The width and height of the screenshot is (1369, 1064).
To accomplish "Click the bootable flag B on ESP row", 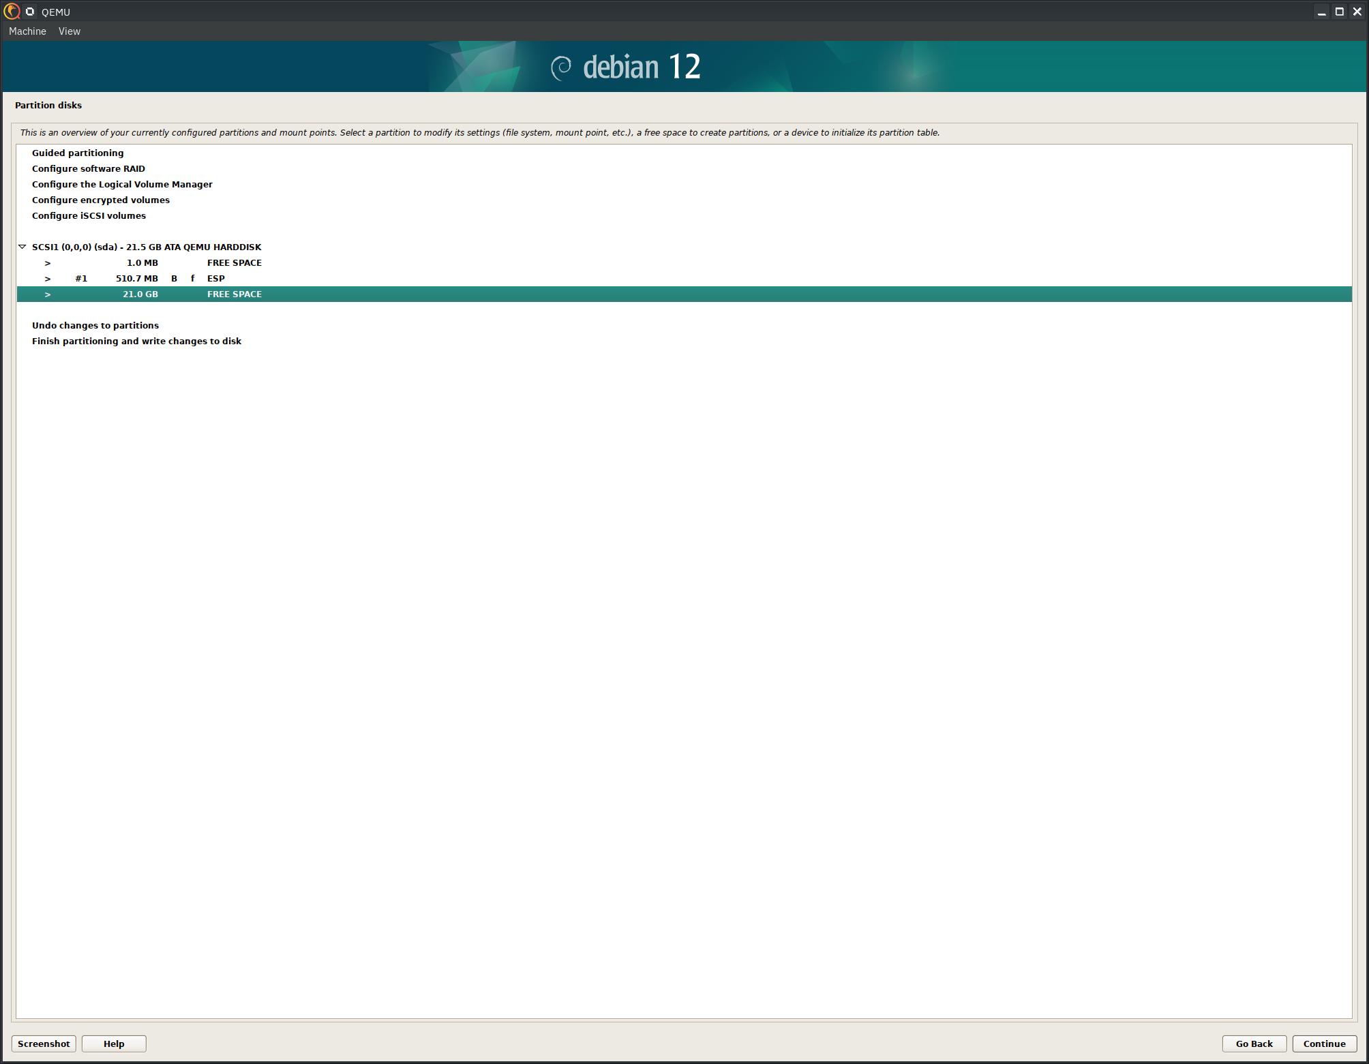I will click(x=174, y=279).
